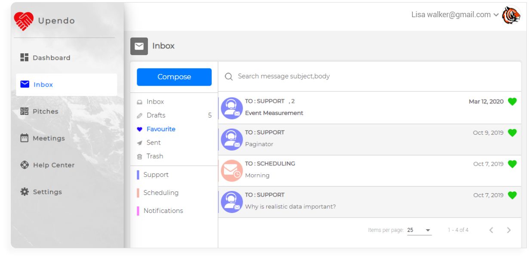This screenshot has height=259, width=529.
Task: Click the search magnifier icon
Action: point(229,77)
